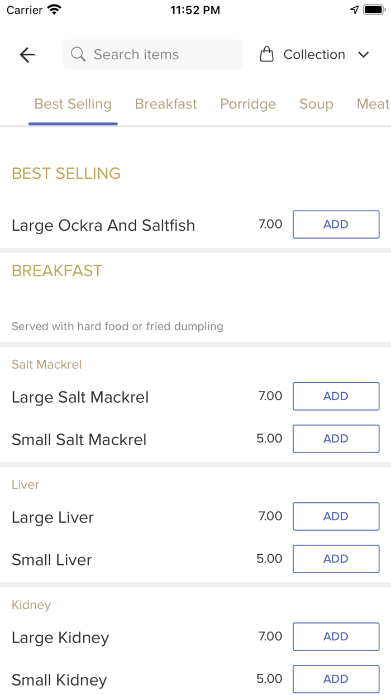391x695 pixels.
Task: Tap the battery status icon
Action: pyautogui.click(x=374, y=10)
